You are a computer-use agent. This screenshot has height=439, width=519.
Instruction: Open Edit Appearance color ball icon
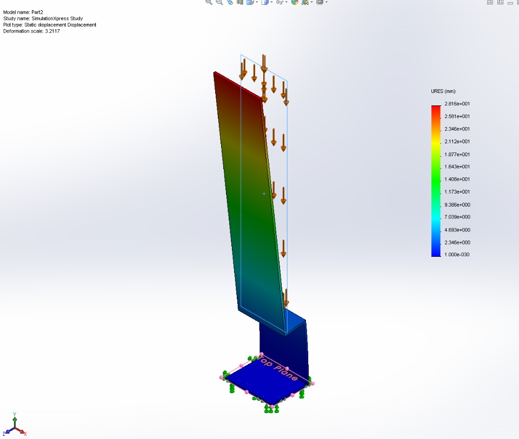point(295,2)
